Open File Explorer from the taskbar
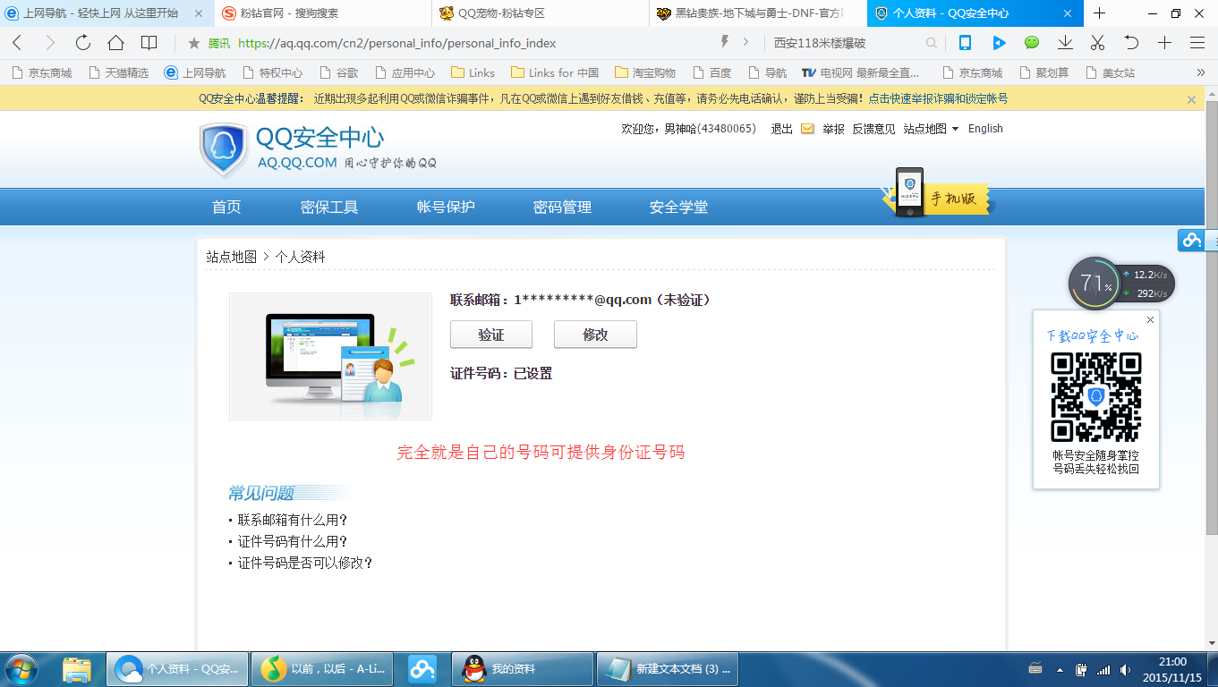 [x=77, y=668]
